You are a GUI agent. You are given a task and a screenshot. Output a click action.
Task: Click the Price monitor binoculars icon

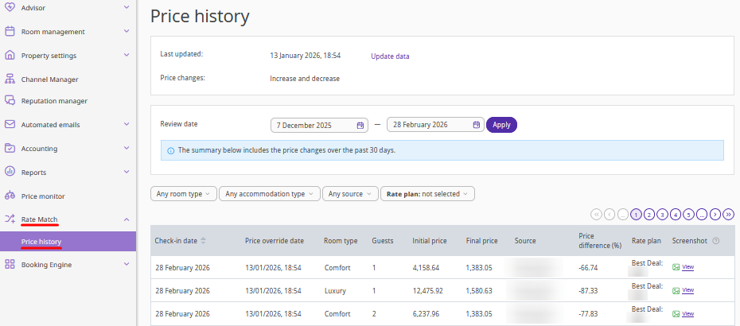pos(10,196)
